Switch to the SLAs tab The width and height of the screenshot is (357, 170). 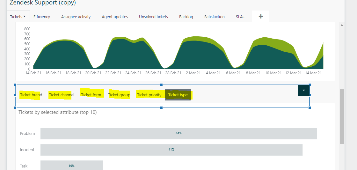[x=240, y=17]
